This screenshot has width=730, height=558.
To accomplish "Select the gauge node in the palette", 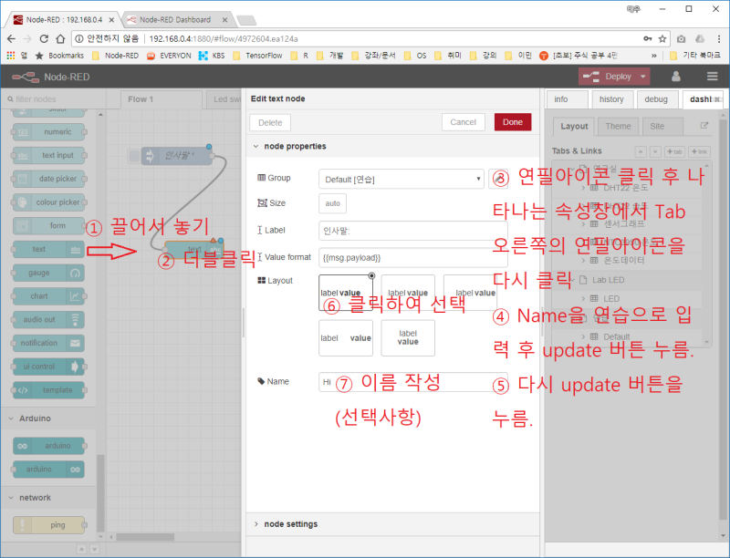I will point(47,273).
